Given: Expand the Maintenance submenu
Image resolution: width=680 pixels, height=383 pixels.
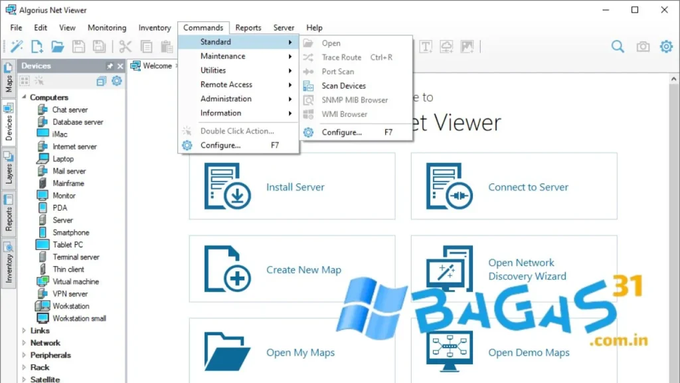Looking at the screenshot, I should (238, 56).
